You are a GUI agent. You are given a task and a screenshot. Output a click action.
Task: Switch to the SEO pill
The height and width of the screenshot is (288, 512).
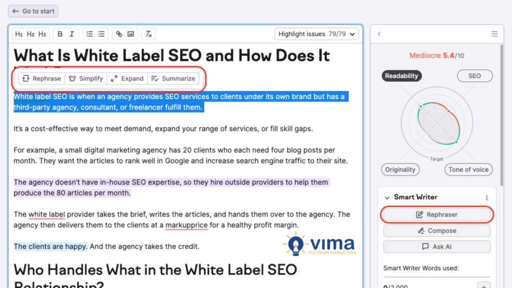point(474,76)
